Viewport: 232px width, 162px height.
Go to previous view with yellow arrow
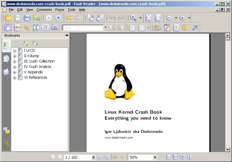(69, 18)
